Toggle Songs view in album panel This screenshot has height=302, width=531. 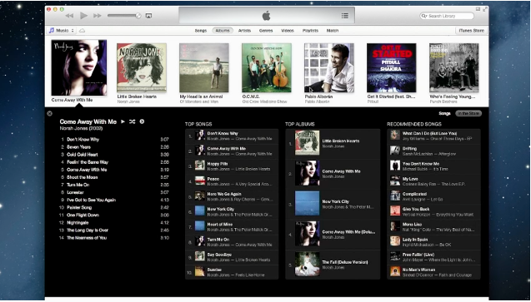point(444,113)
